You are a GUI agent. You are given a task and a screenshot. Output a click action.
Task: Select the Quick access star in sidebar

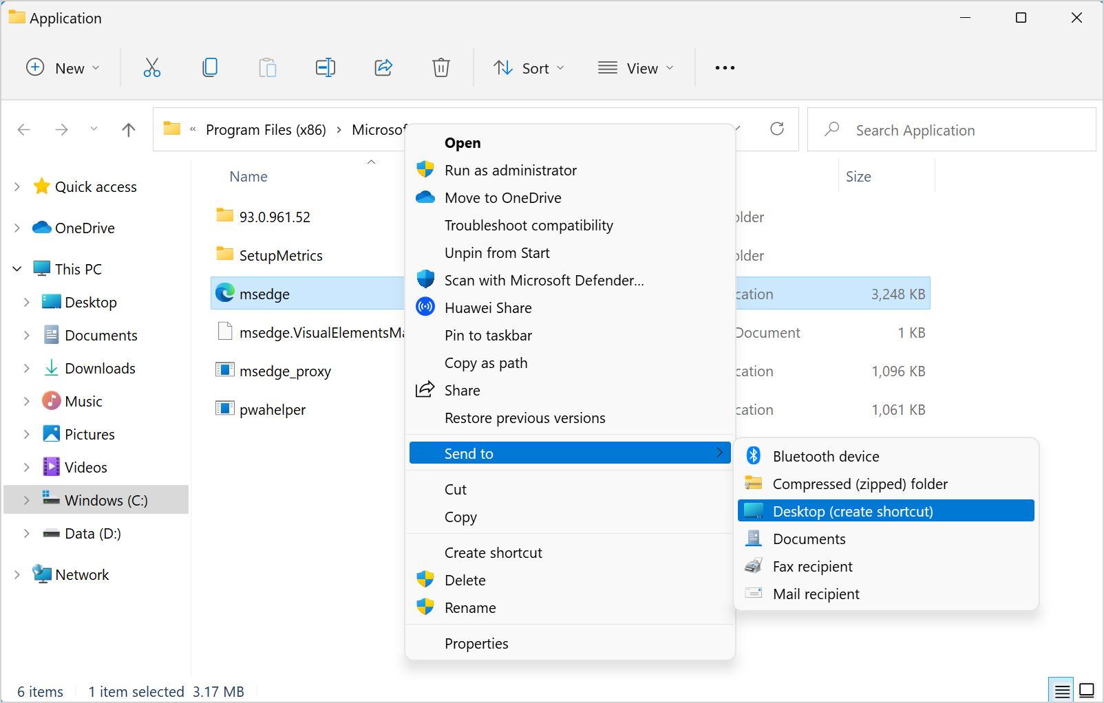pos(41,186)
